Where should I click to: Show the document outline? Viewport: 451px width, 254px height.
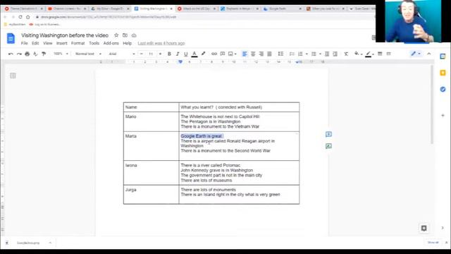coord(13,75)
